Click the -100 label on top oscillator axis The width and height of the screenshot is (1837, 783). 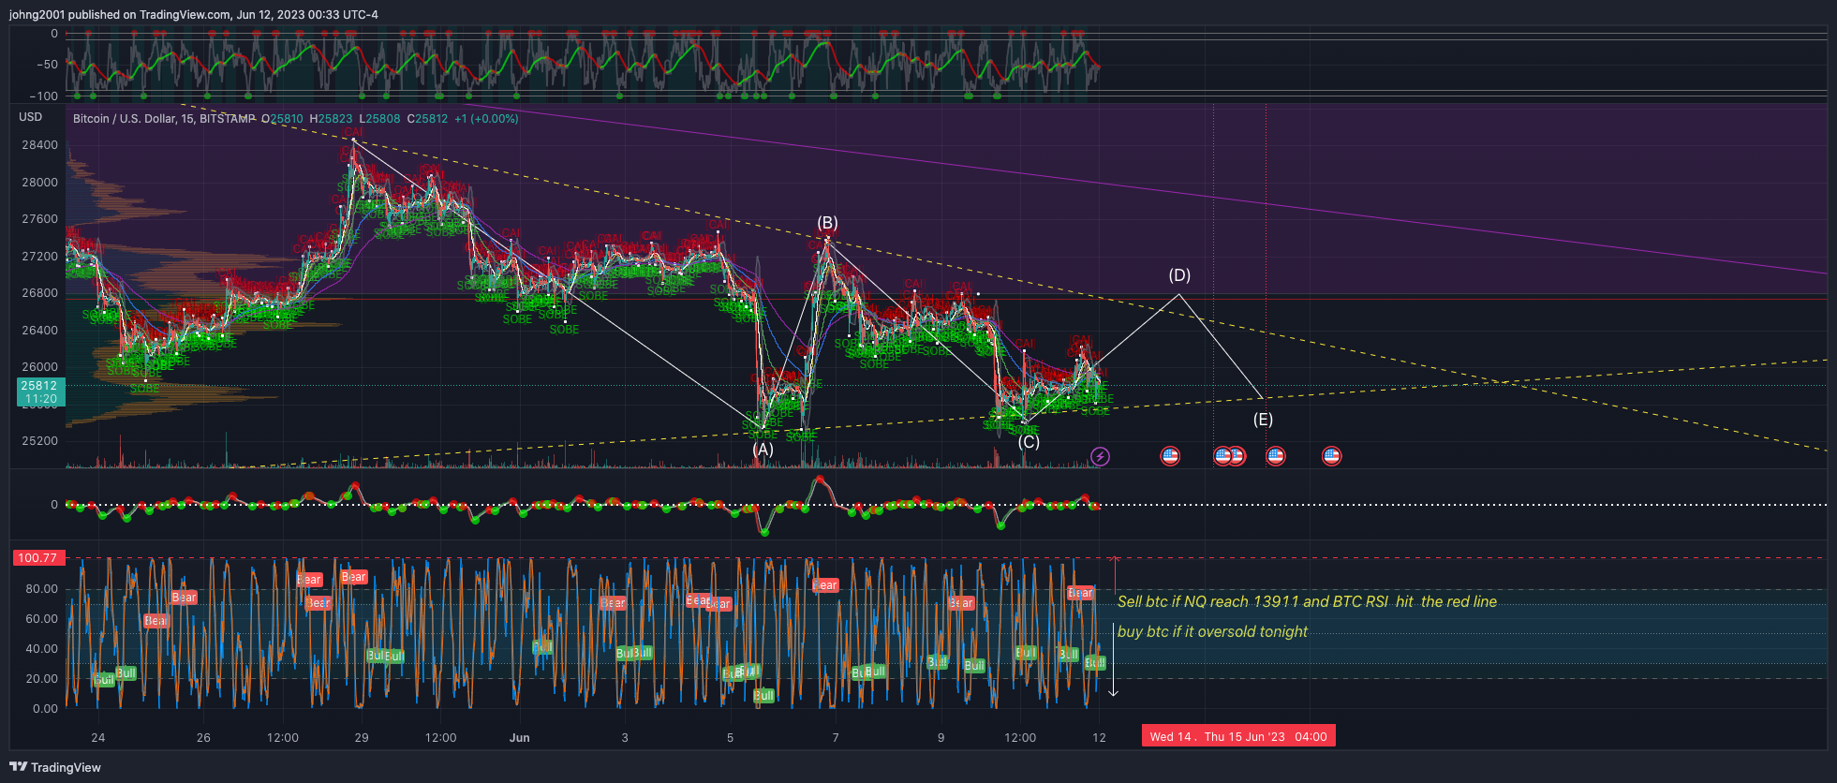pyautogui.click(x=43, y=96)
